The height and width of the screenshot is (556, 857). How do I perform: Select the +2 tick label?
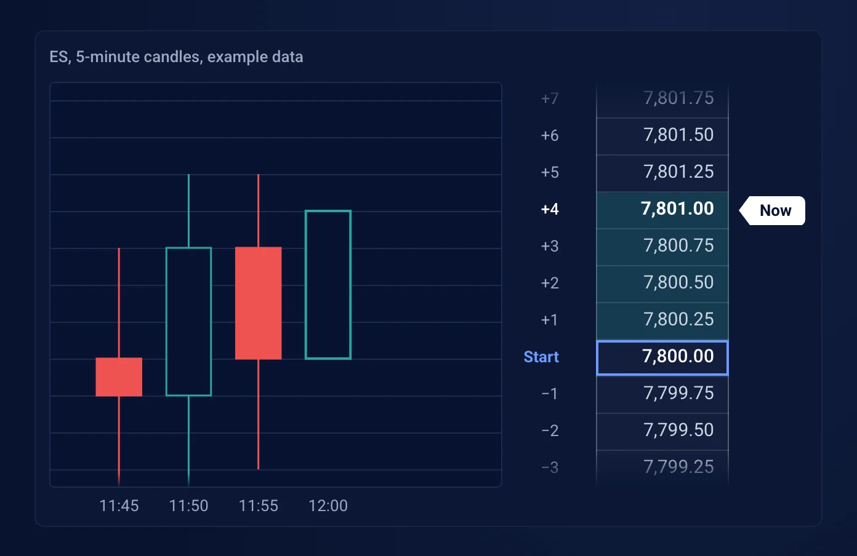coord(550,283)
